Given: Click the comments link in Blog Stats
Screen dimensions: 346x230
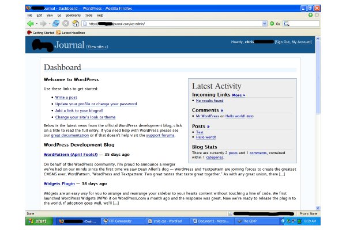Looking at the screenshot, I should click(x=258, y=153).
